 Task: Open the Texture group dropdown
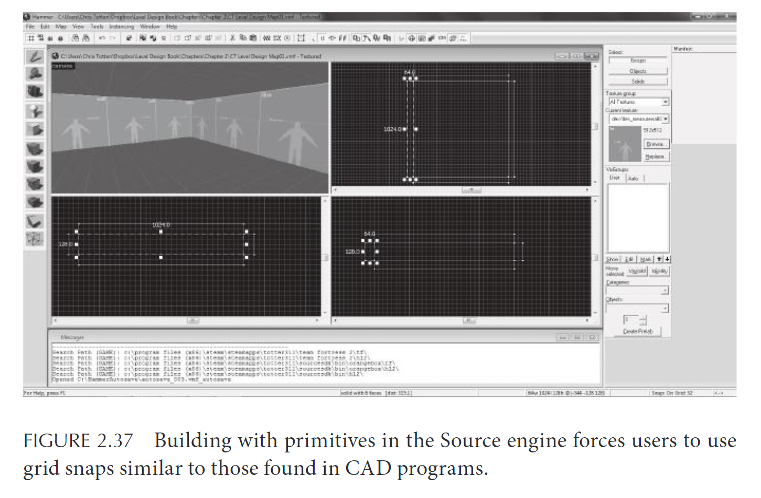click(638, 102)
